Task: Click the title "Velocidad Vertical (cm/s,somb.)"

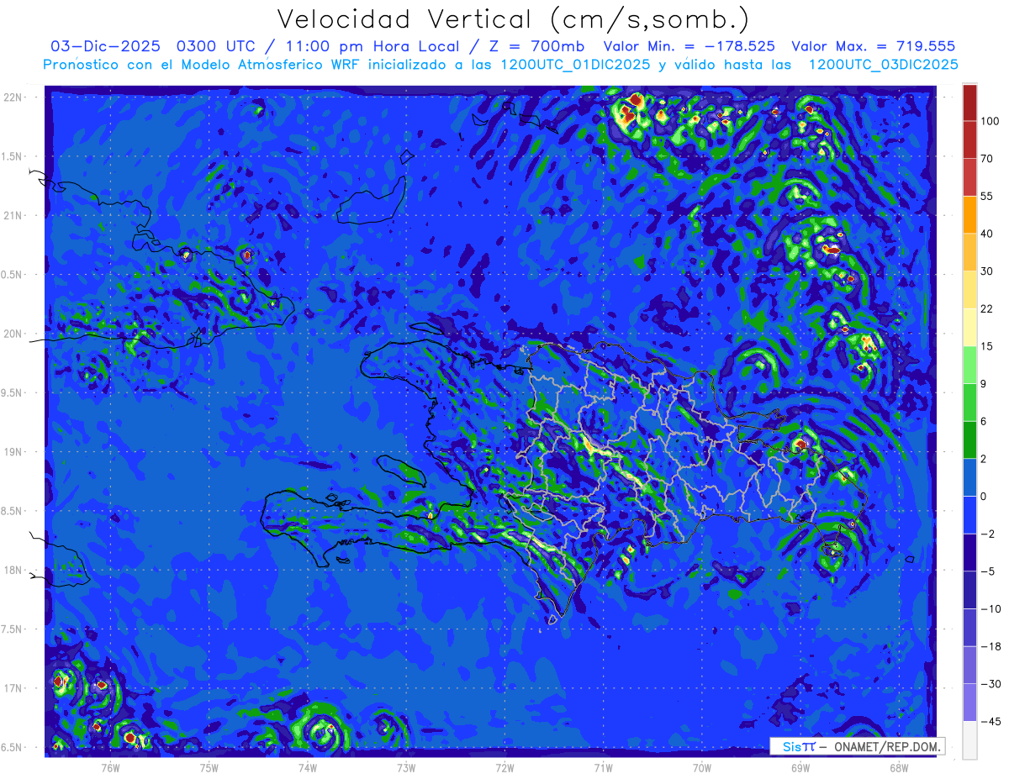Action: click(513, 19)
